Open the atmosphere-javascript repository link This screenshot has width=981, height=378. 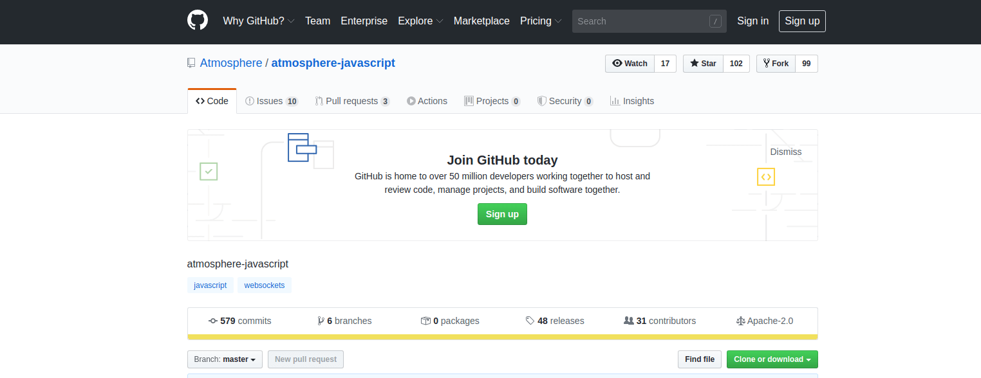(333, 63)
